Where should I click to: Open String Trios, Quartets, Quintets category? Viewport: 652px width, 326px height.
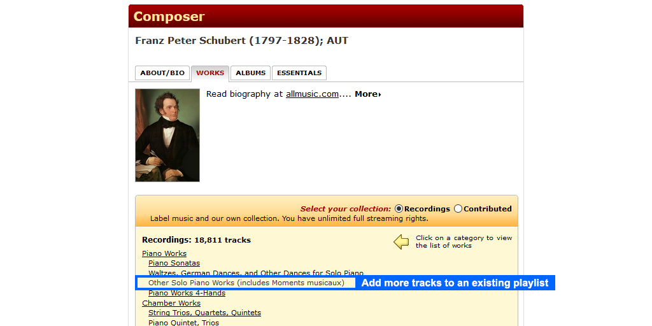(x=204, y=313)
